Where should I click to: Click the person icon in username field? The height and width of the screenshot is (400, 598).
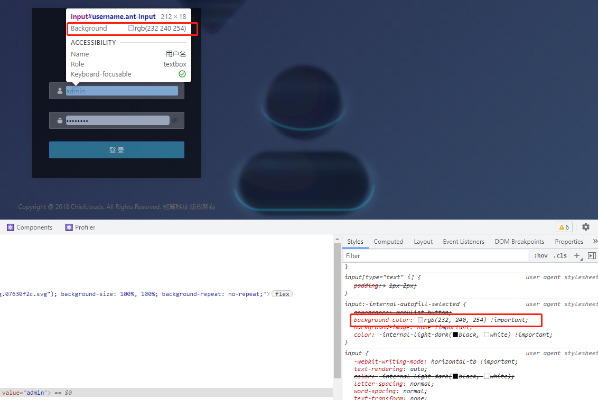[59, 90]
